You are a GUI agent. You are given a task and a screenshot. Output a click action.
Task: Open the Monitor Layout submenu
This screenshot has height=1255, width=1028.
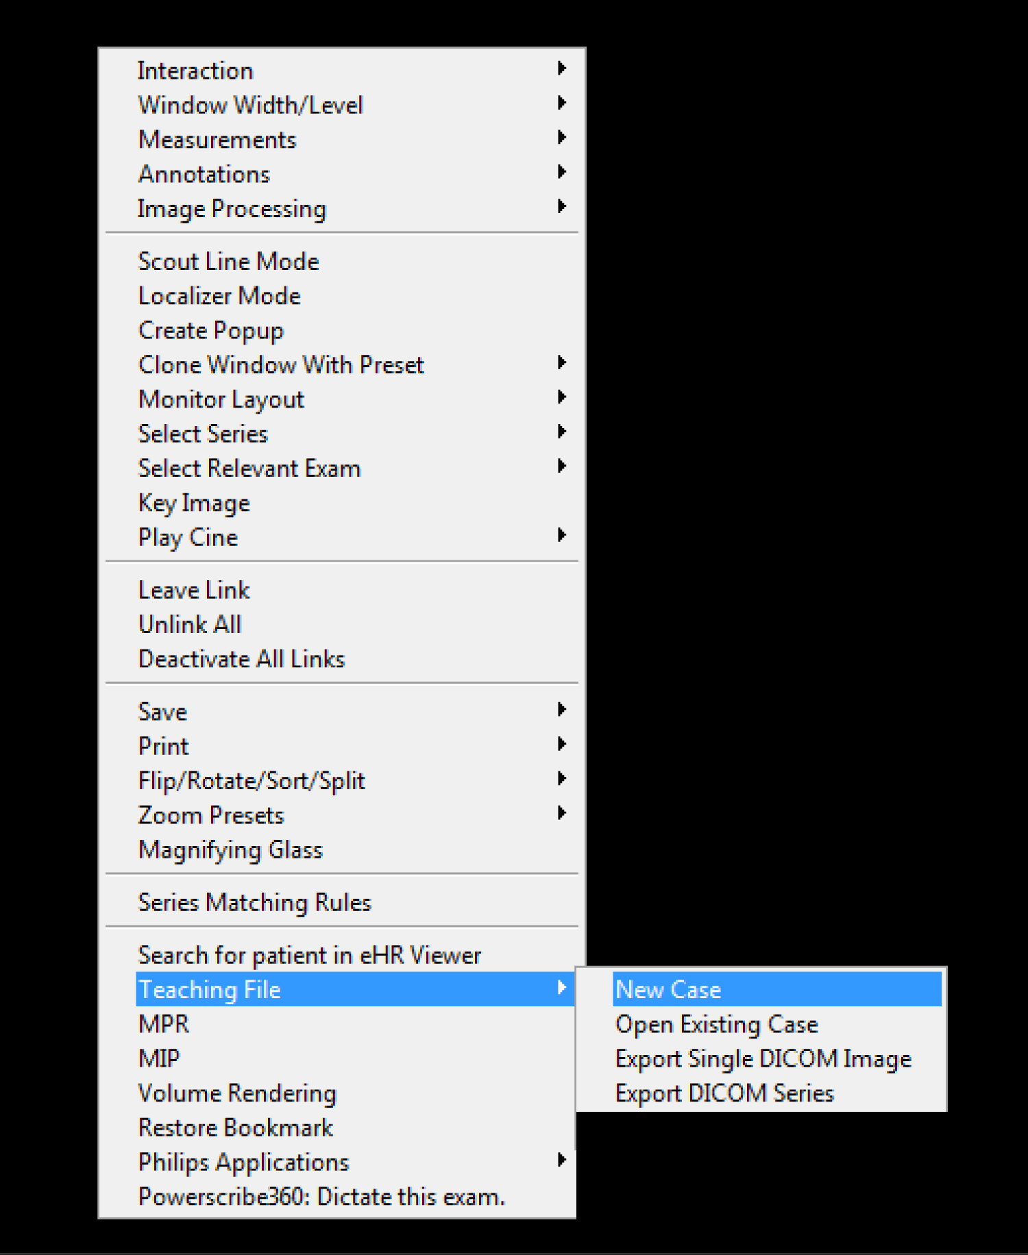[221, 399]
